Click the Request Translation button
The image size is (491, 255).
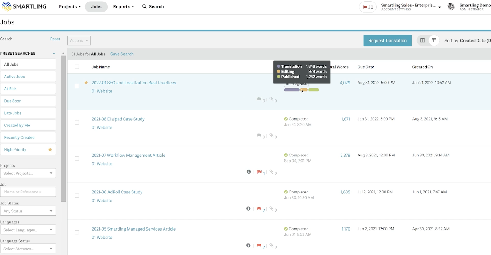tap(387, 40)
